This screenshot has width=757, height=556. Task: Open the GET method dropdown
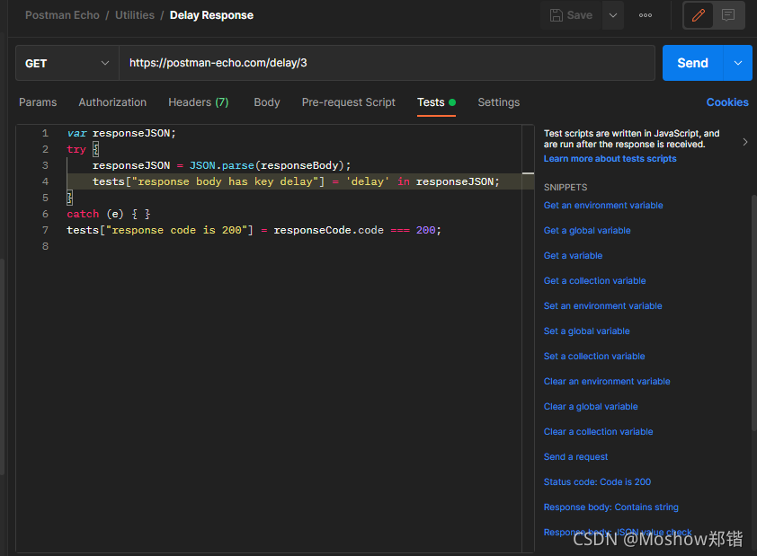click(x=67, y=63)
